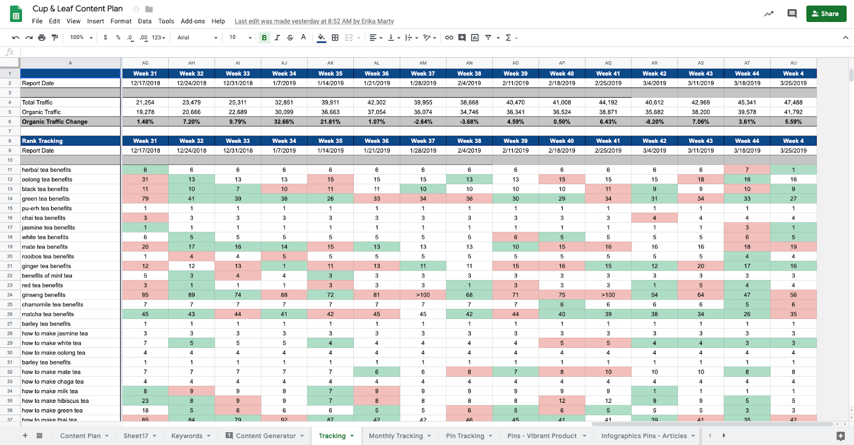854x445 pixels.
Task: Insert a comment from the toolbar
Action: click(462, 38)
